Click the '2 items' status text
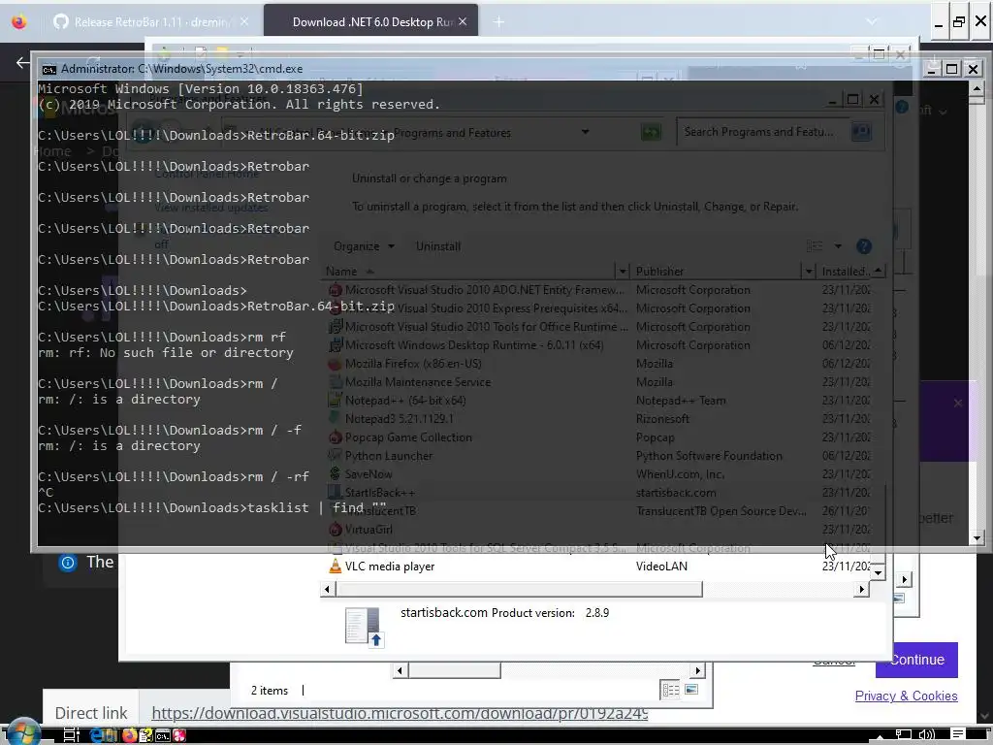This screenshot has height=745, width=993. coord(270,691)
